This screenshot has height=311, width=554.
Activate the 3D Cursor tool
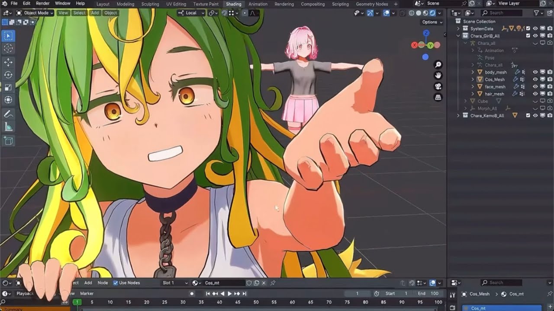click(8, 49)
